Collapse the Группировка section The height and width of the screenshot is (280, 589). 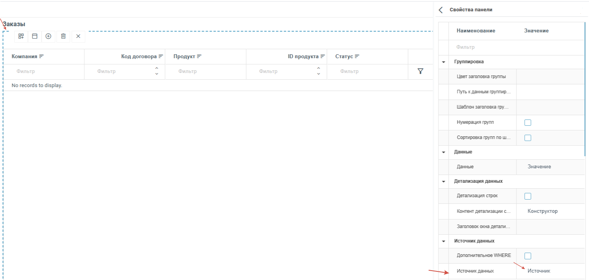(x=444, y=62)
